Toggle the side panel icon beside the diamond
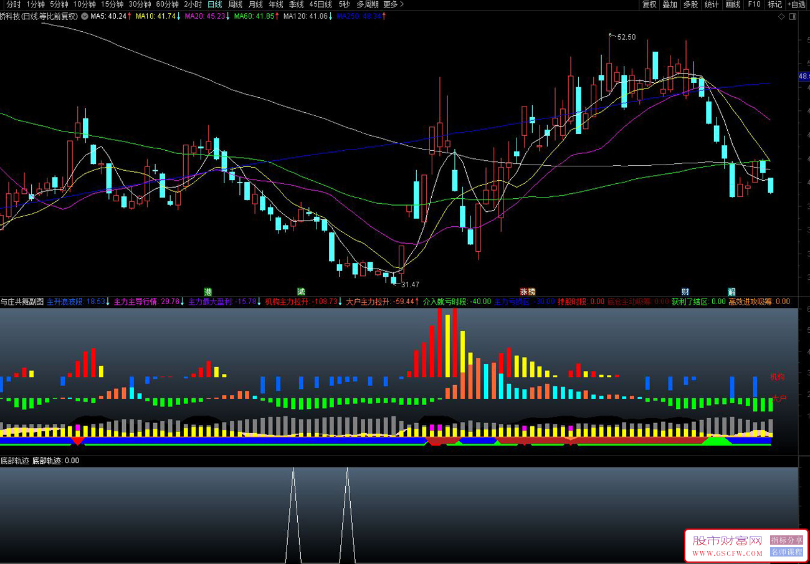The width and height of the screenshot is (810, 564). 793,17
